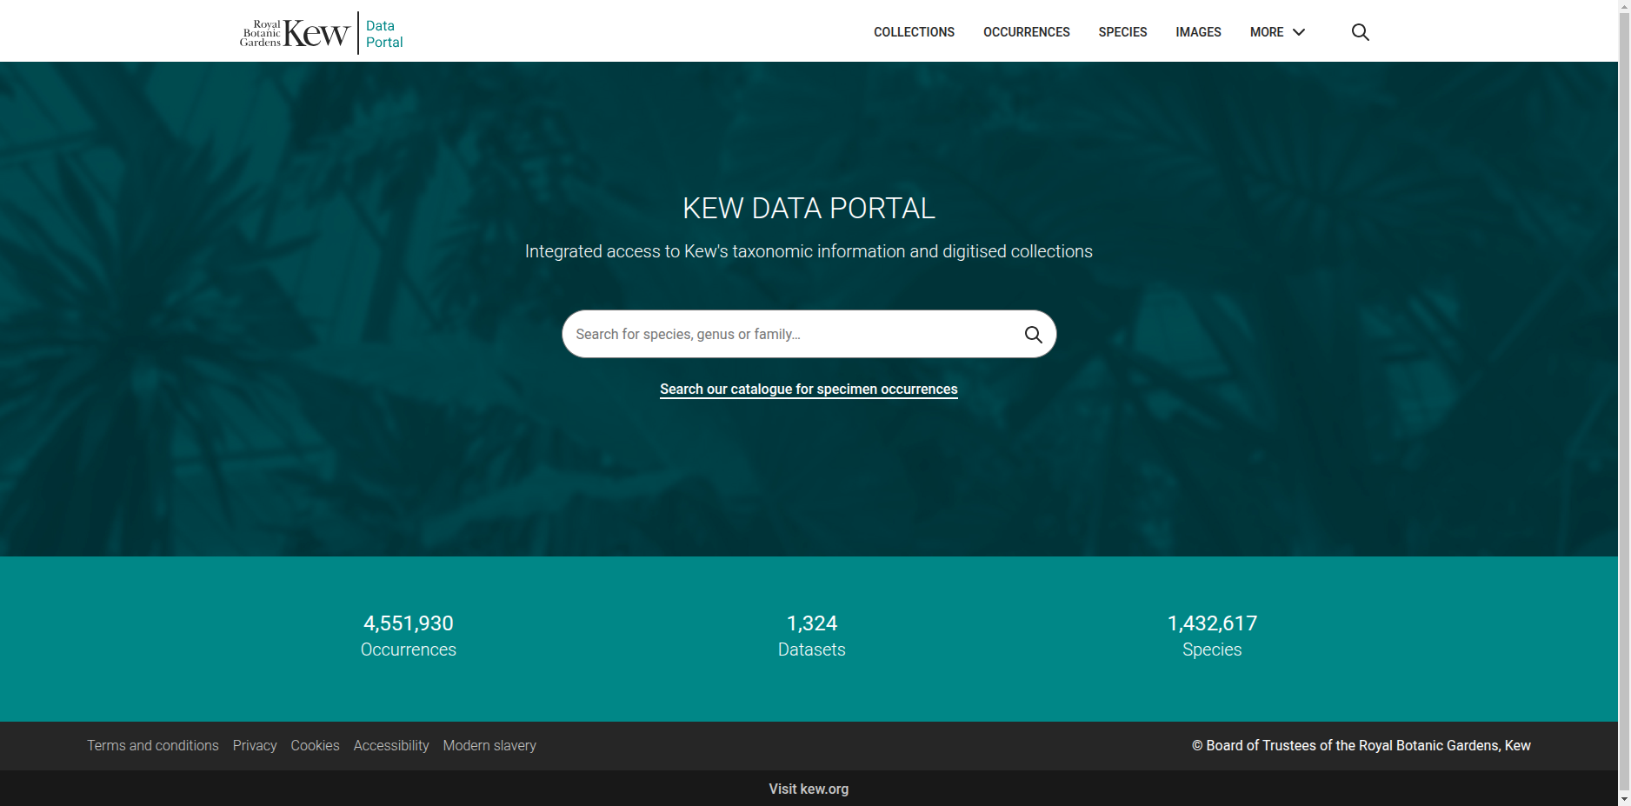Expand the MORE menu chevron
Screen dimensions: 1631x806
pos(1299,32)
